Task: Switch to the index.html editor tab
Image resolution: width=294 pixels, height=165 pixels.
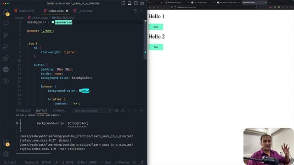Action: click(24, 11)
